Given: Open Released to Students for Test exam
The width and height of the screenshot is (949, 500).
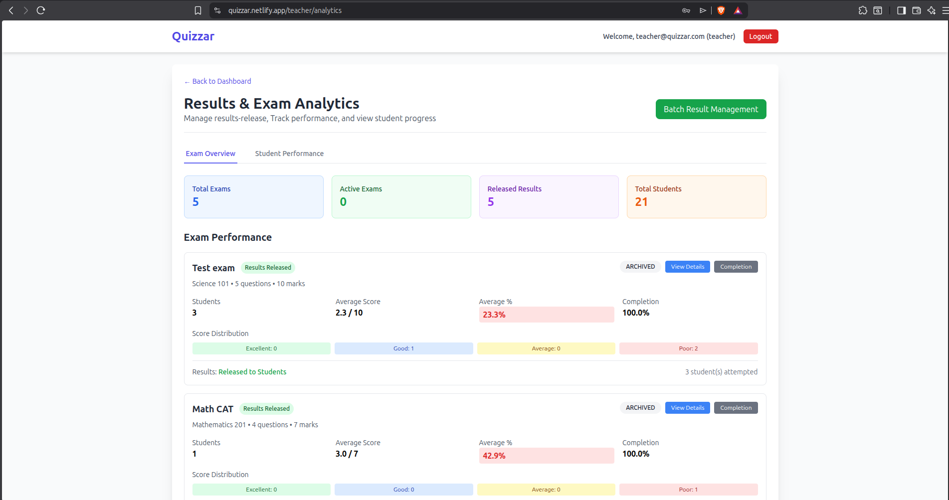Looking at the screenshot, I should (252, 371).
